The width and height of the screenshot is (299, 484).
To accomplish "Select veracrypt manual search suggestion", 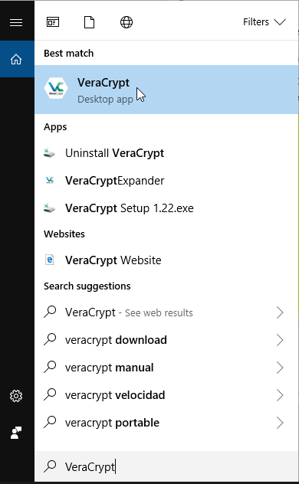I will pos(166,368).
